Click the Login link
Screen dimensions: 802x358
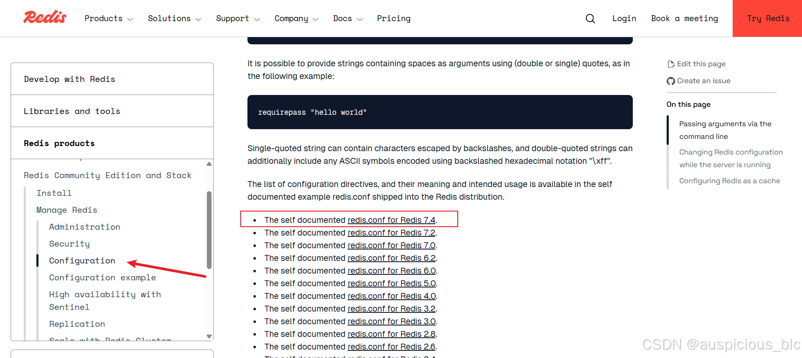pos(624,19)
